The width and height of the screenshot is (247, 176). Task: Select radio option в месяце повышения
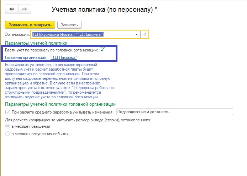(8, 126)
